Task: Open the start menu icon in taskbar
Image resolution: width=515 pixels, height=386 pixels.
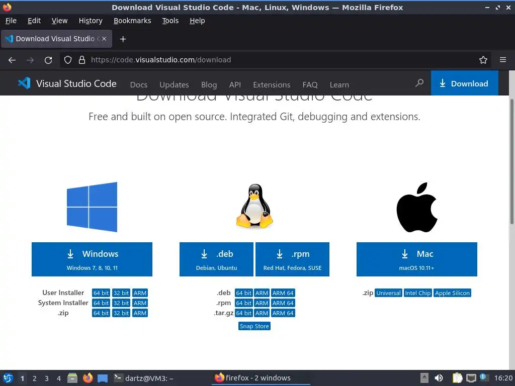Action: 8,378
